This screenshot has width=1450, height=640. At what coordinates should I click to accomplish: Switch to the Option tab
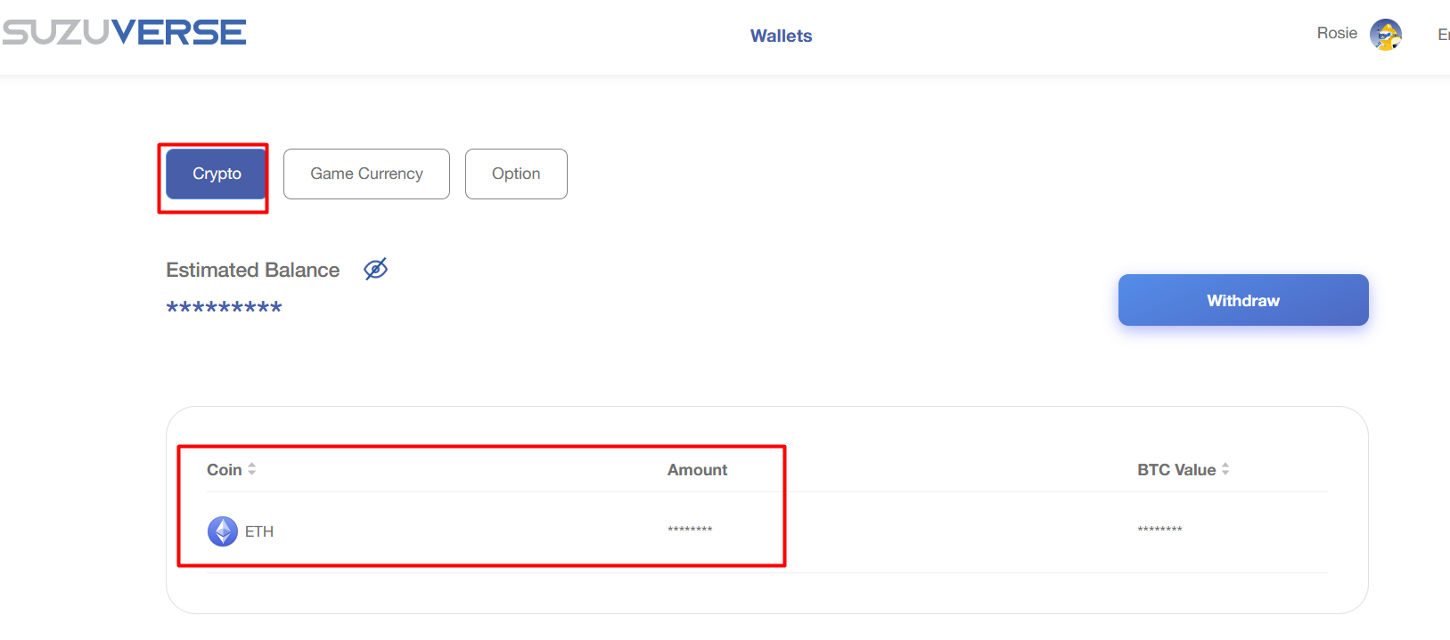[516, 174]
